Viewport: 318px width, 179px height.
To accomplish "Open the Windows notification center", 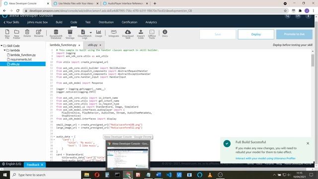I will coord(312,175).
